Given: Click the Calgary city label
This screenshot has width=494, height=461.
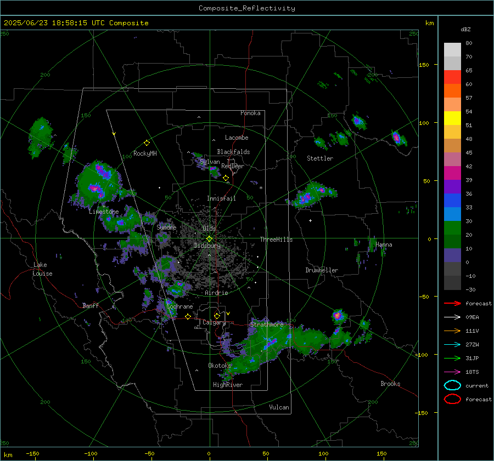Looking at the screenshot, I should coord(214,322).
